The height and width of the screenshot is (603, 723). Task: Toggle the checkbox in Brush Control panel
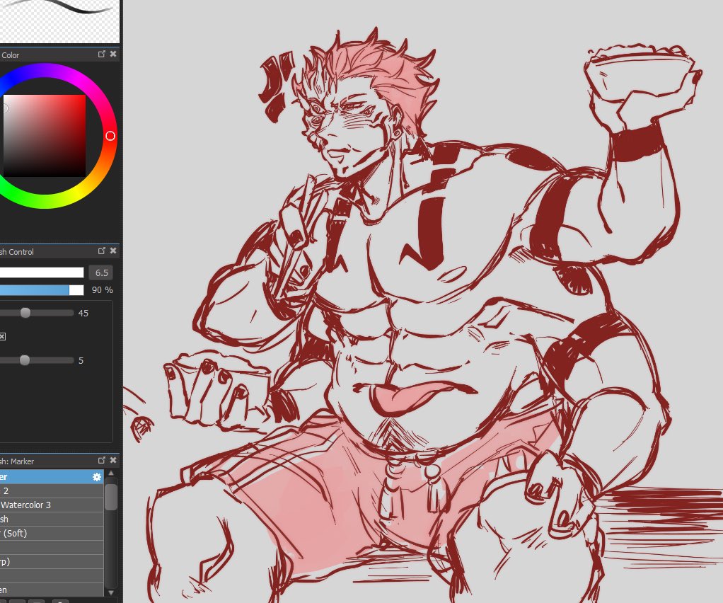click(x=2, y=336)
